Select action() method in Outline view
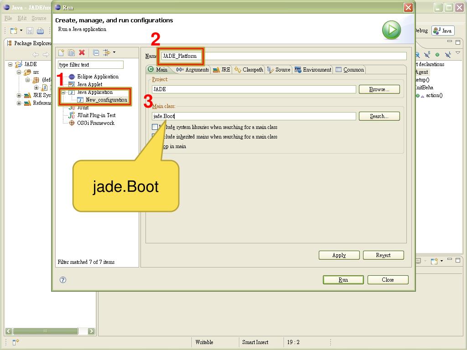The width and height of the screenshot is (467, 350). [x=434, y=95]
